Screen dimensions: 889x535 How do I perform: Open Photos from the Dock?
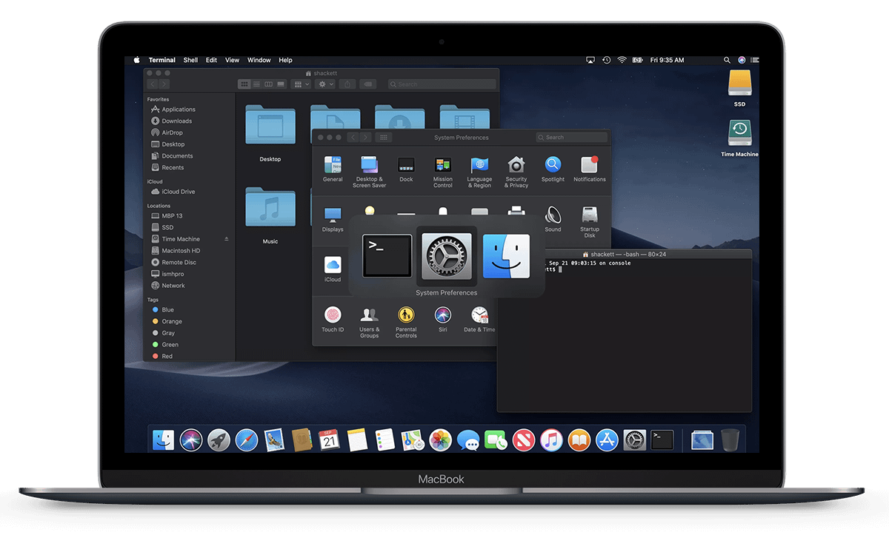click(441, 440)
